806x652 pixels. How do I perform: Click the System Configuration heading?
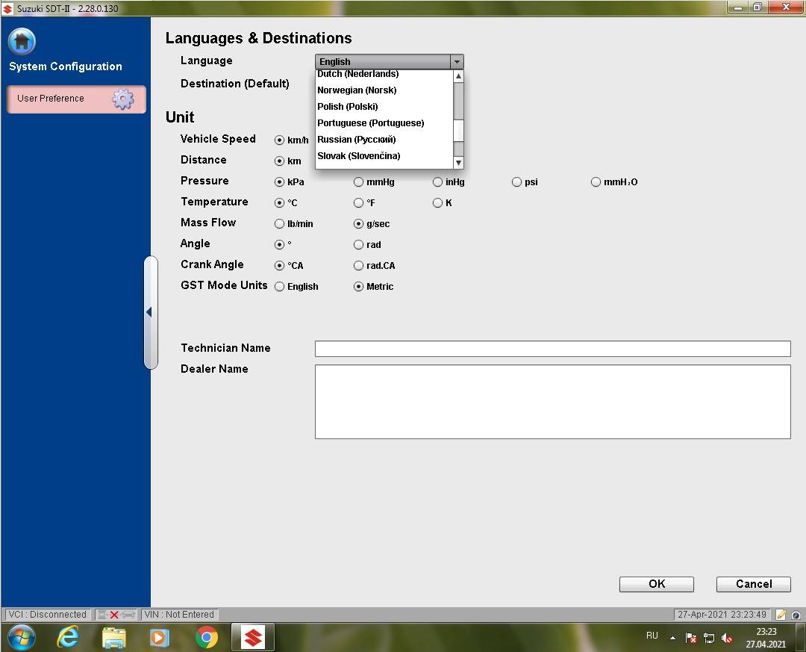pyautogui.click(x=66, y=66)
